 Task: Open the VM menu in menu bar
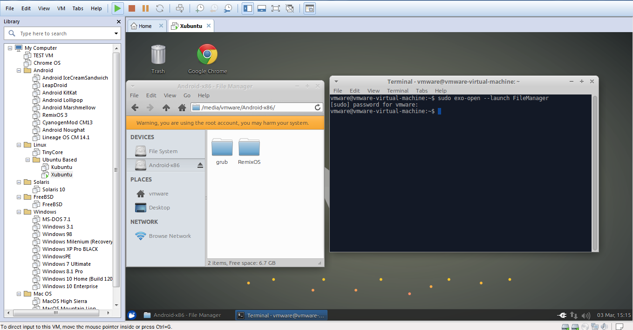[x=61, y=8]
